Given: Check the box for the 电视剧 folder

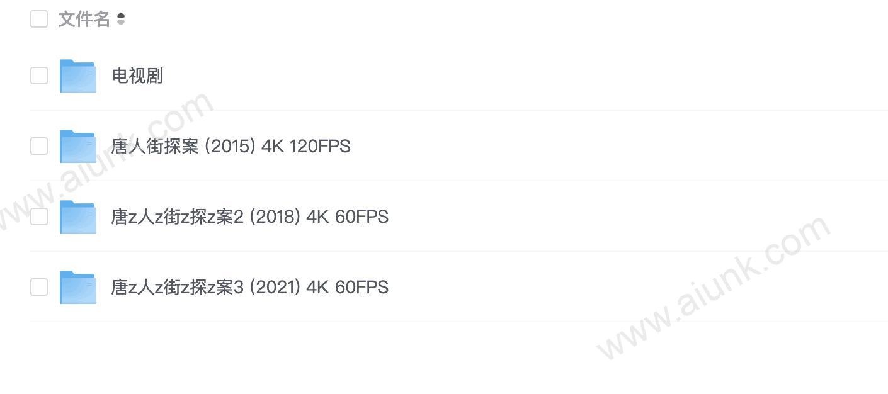Looking at the screenshot, I should 39,76.
